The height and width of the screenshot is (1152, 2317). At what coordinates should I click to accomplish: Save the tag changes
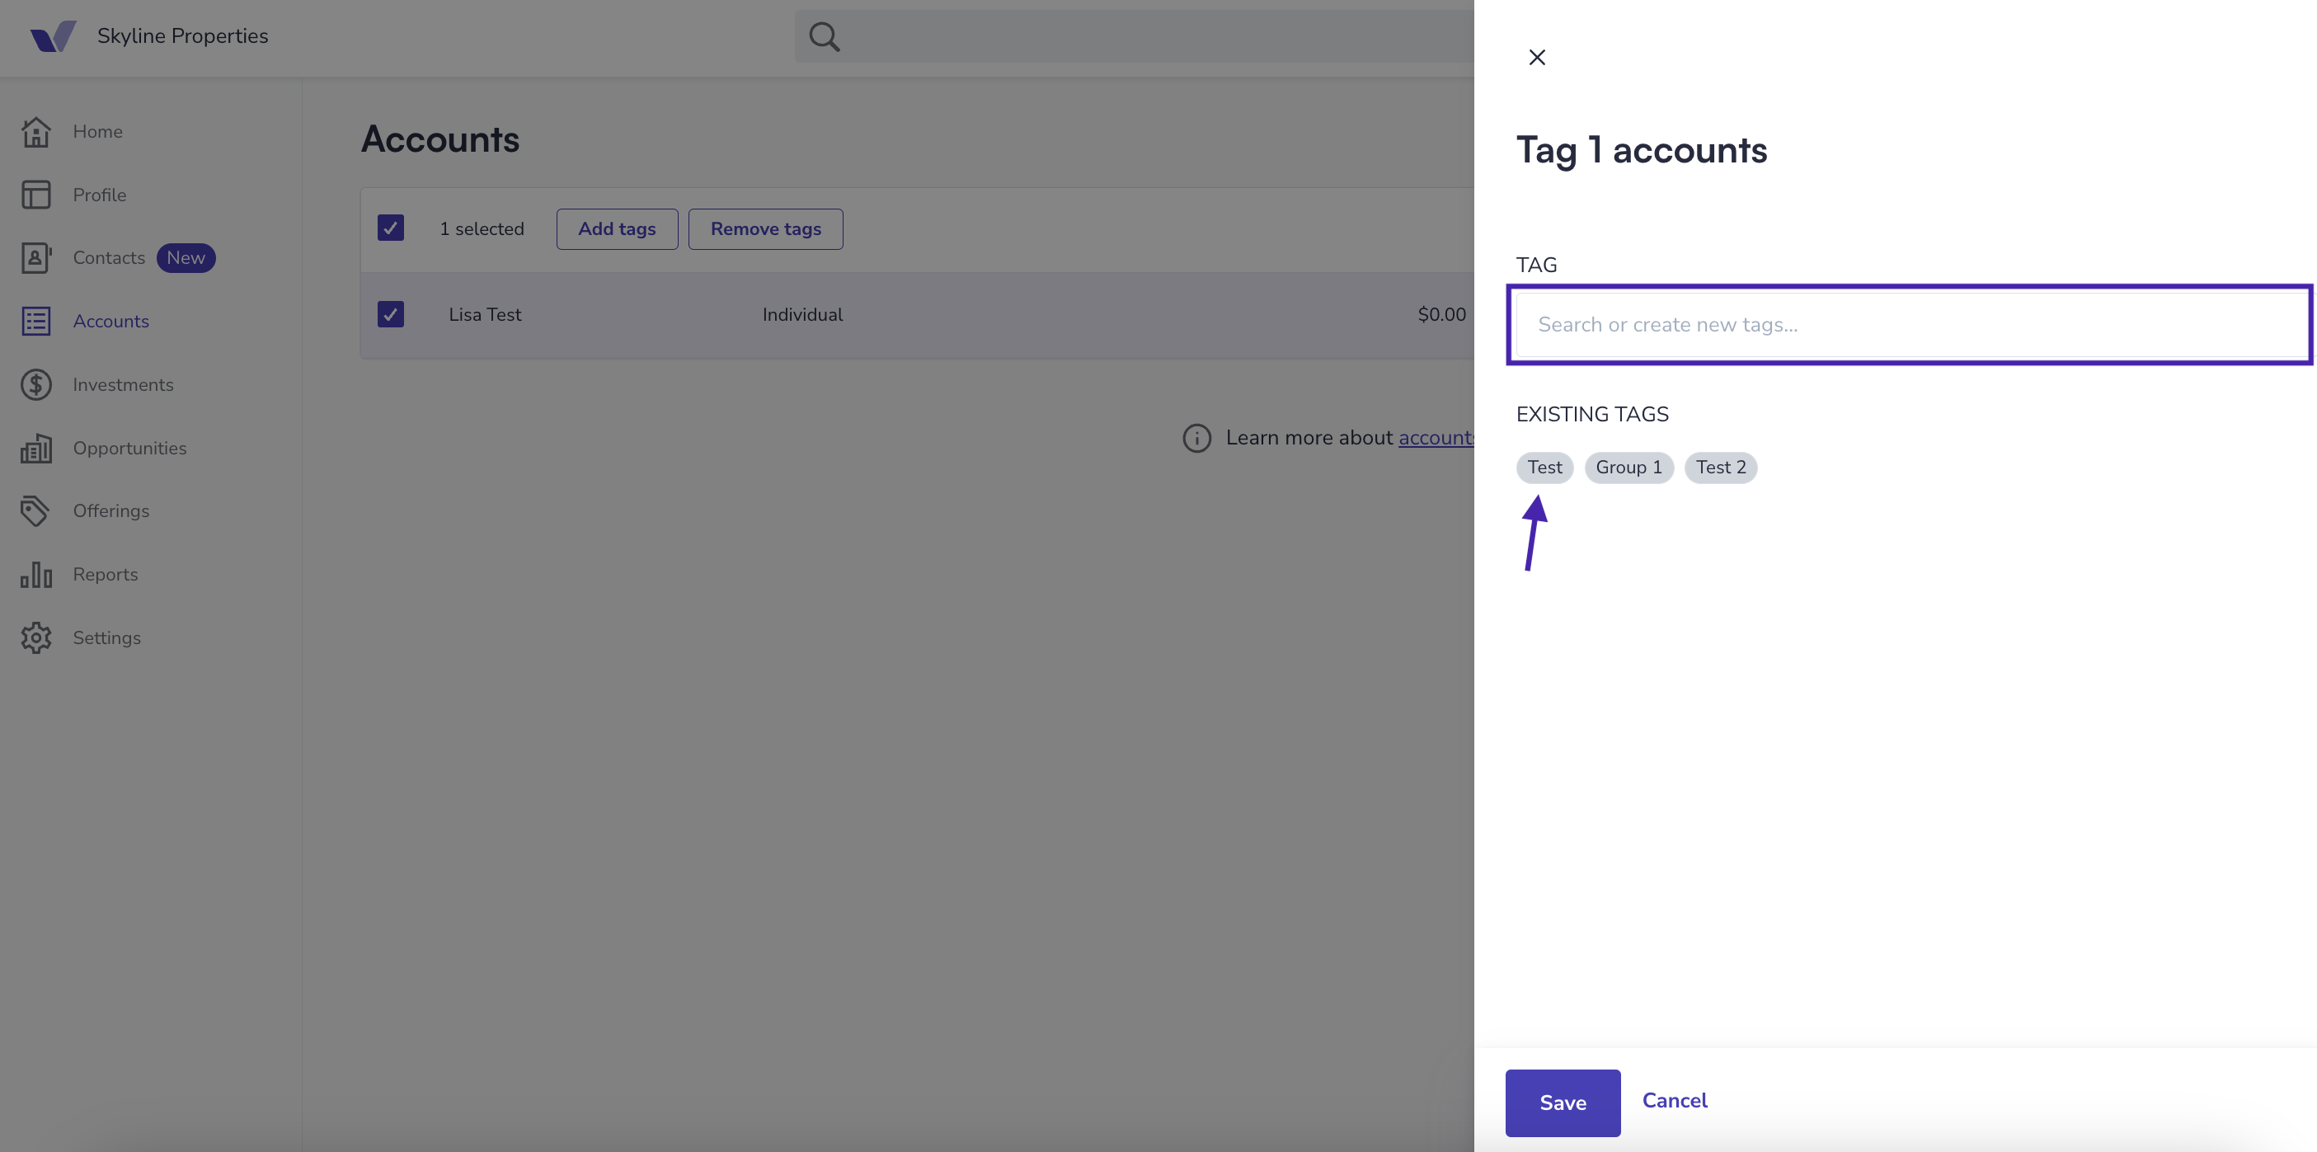[1563, 1103]
